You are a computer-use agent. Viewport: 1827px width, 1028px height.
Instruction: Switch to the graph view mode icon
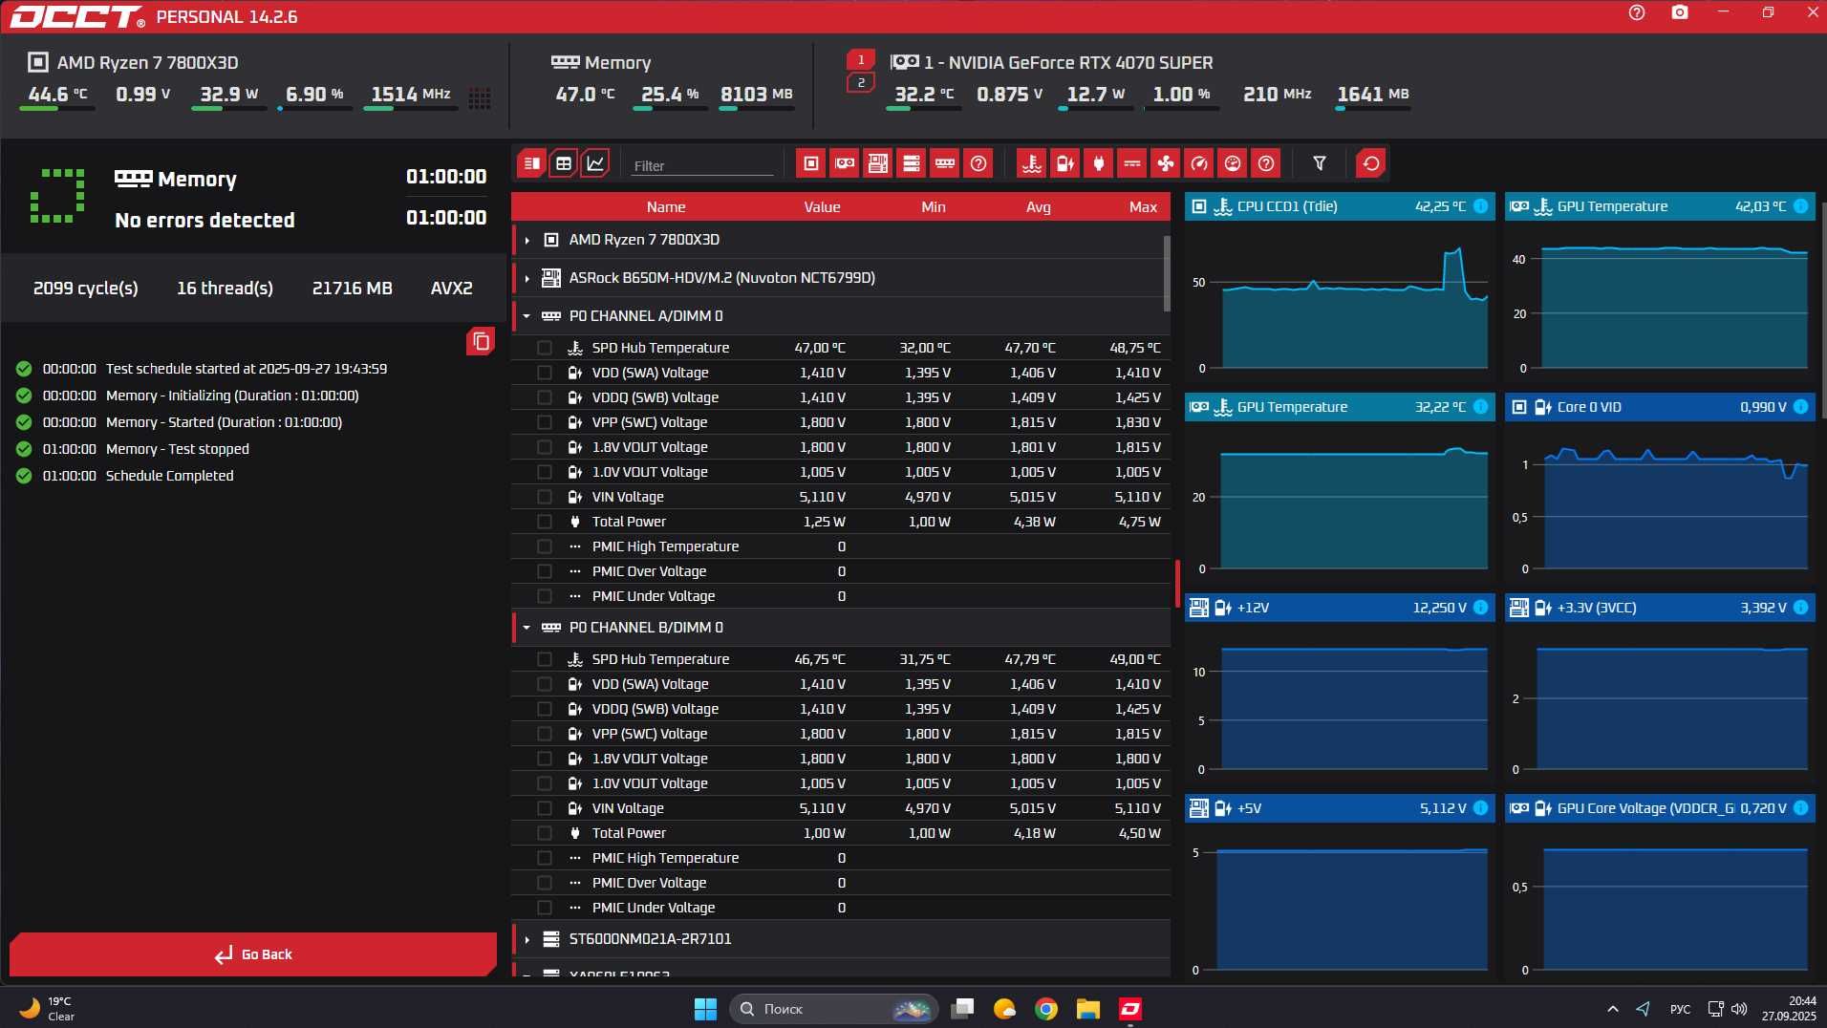point(595,163)
